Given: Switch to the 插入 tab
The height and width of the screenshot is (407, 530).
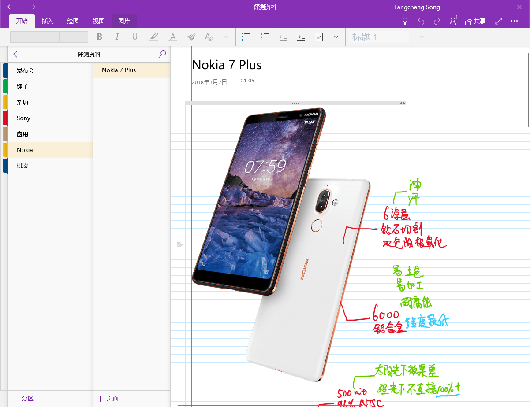Looking at the screenshot, I should (48, 21).
